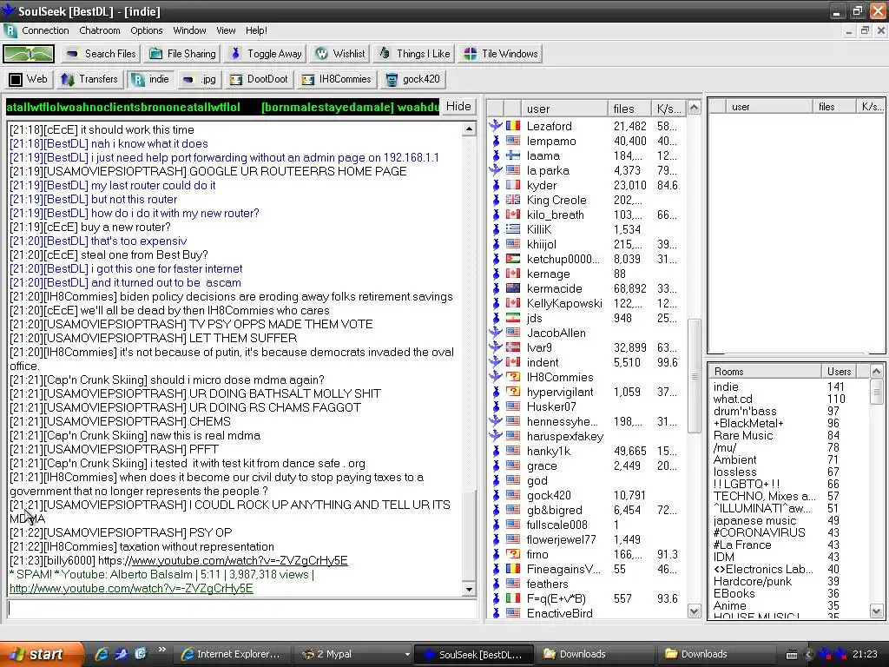Open the Options menu
This screenshot has width=889, height=667.
tap(146, 30)
